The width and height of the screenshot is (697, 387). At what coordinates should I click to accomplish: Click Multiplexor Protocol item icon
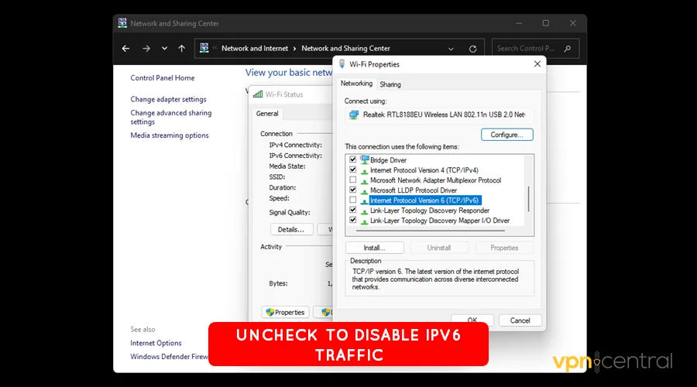[x=365, y=181]
